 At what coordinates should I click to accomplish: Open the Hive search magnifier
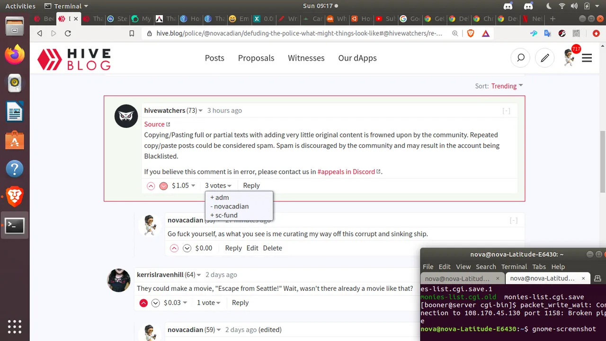520,58
